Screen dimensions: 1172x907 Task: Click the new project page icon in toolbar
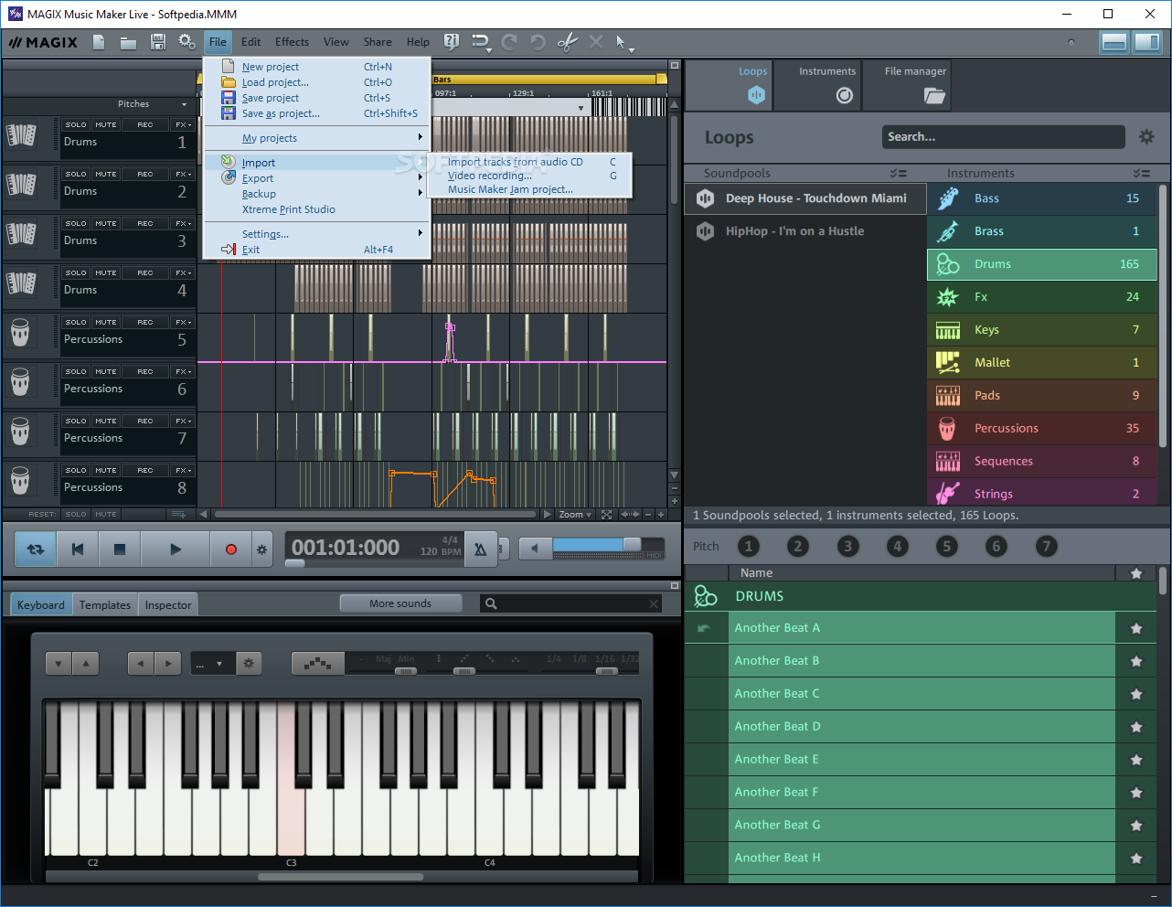99,42
